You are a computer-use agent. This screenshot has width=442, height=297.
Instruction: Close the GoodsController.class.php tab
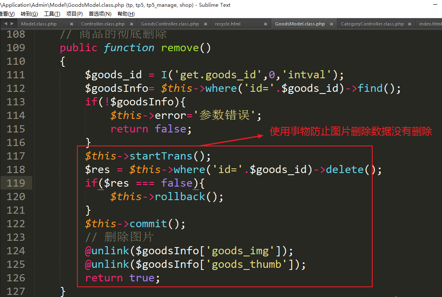(x=206, y=24)
